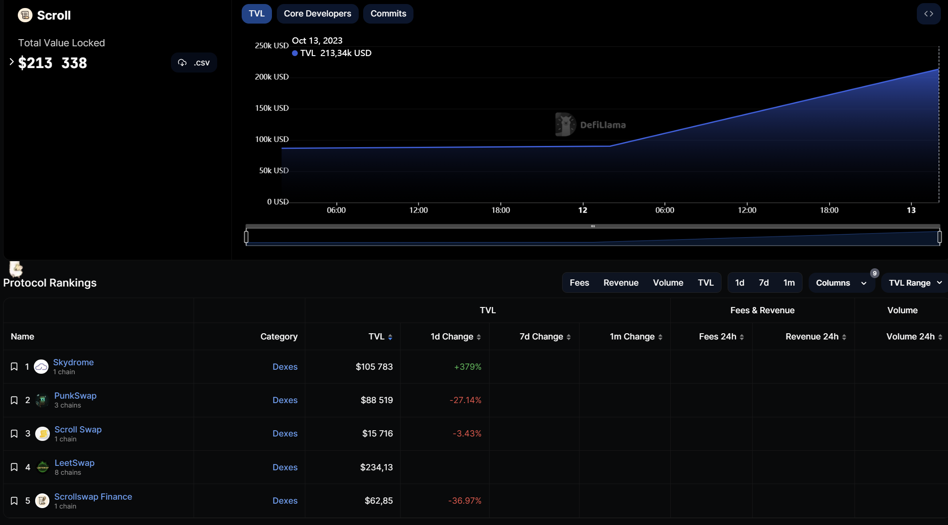
Task: Click the $234,13 TVL value for LeetSwap
Action: (376, 467)
